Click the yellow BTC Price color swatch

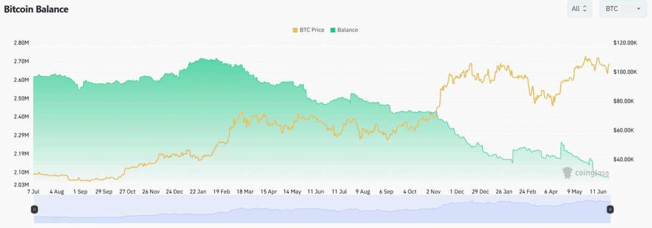pos(296,30)
